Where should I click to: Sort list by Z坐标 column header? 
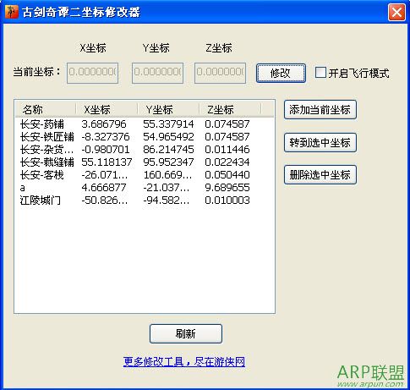[x=230, y=109]
